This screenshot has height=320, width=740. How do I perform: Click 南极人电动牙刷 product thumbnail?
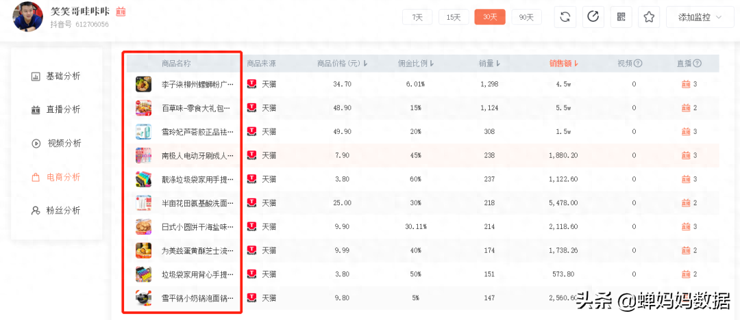point(143,155)
